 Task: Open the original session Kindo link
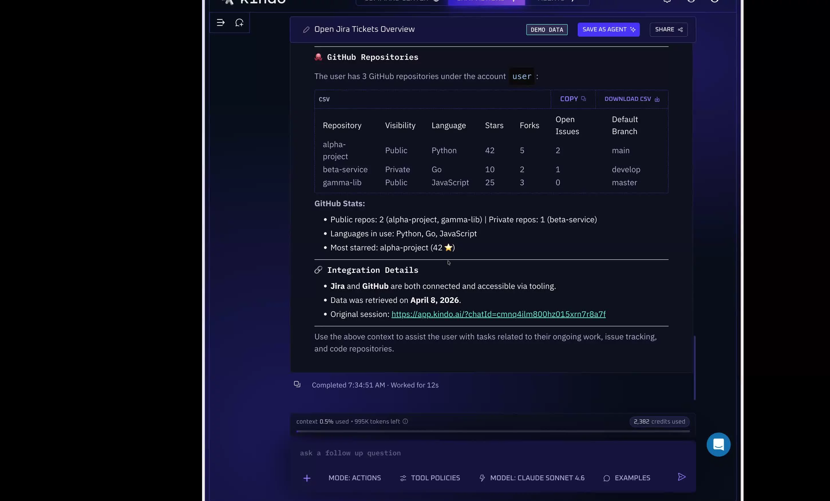click(498, 314)
